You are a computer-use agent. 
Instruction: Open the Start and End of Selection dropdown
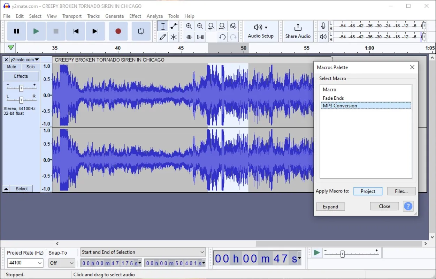[143, 252]
